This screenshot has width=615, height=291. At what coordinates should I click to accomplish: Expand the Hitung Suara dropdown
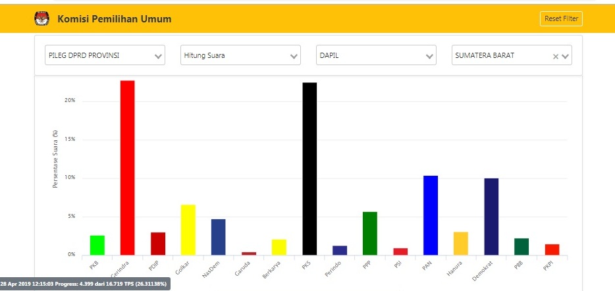click(240, 55)
